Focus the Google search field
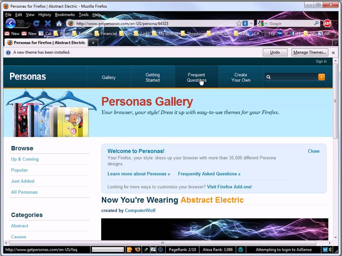Screen dimensions: 342x256 click(291, 23)
